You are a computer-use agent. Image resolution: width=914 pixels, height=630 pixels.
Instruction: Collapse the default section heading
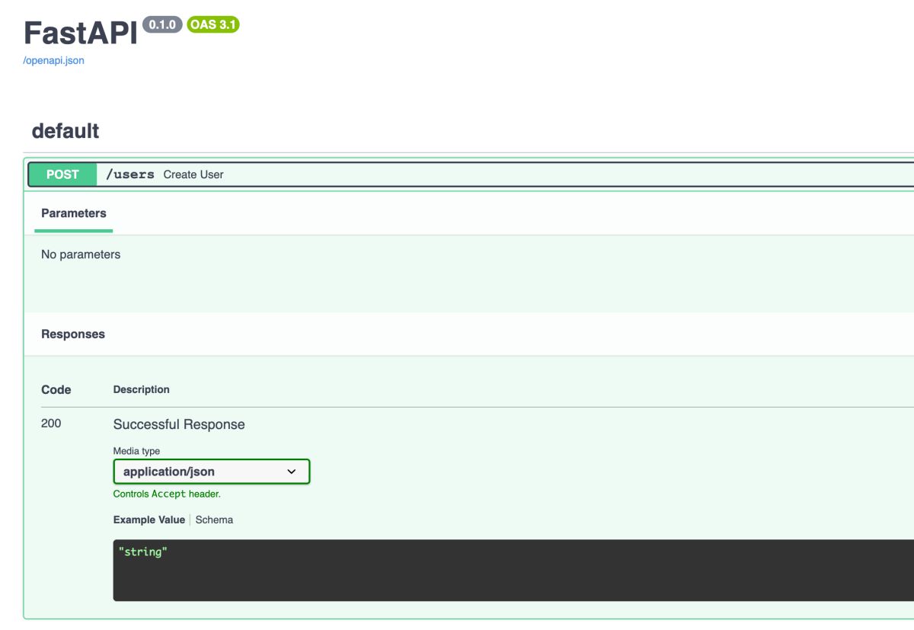pyautogui.click(x=66, y=131)
